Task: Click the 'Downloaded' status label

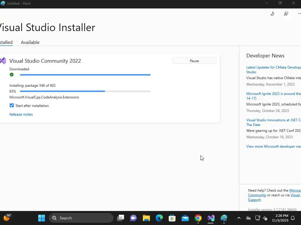Action: pos(19,69)
